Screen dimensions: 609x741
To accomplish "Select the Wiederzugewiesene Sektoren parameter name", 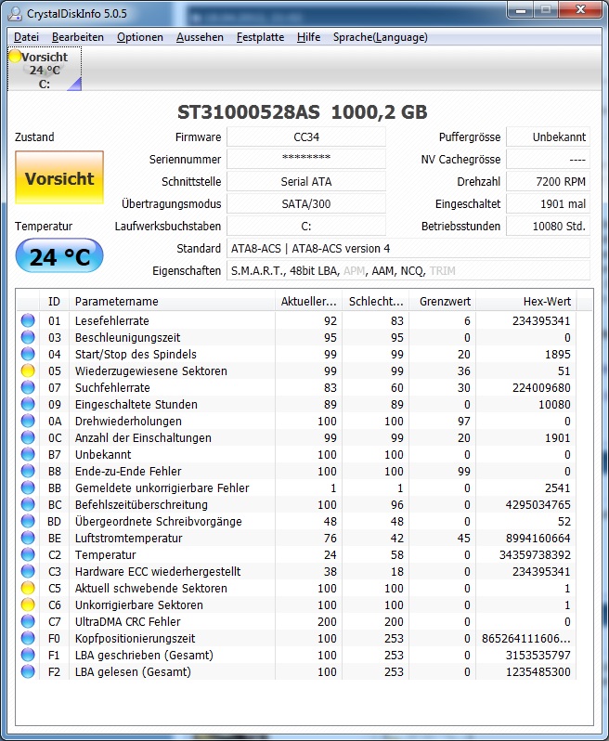I will click(150, 370).
